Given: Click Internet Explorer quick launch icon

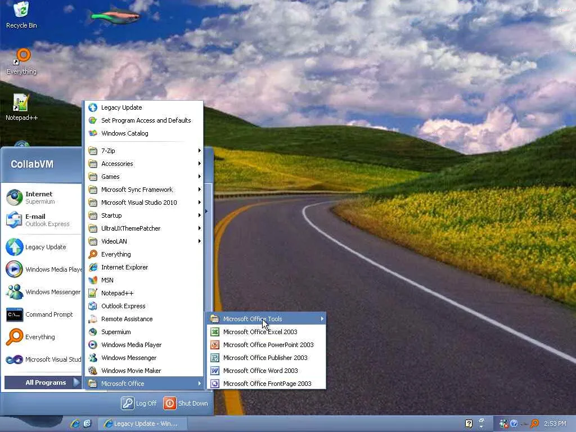Looking at the screenshot, I should (76, 423).
